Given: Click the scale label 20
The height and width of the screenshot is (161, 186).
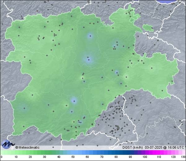Looking at the screenshot, I should point(30,157).
